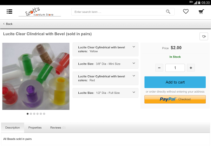This screenshot has height=158, width=211.
Task: Open Lucite Size dropdown set to 1/2" Dia
Action: (105, 93)
